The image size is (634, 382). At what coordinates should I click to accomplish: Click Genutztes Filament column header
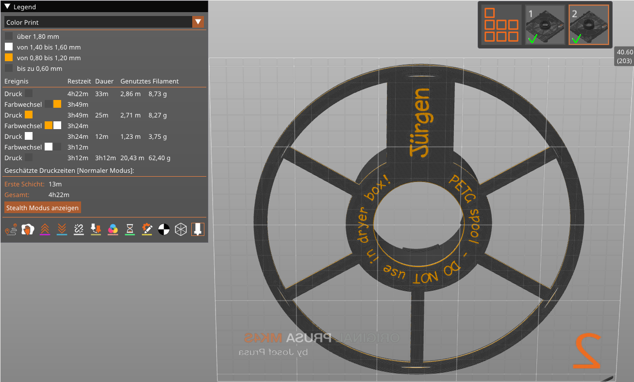click(x=150, y=81)
